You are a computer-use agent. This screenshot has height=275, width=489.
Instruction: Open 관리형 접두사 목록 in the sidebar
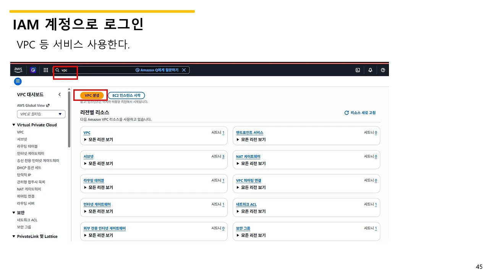[x=31, y=182]
